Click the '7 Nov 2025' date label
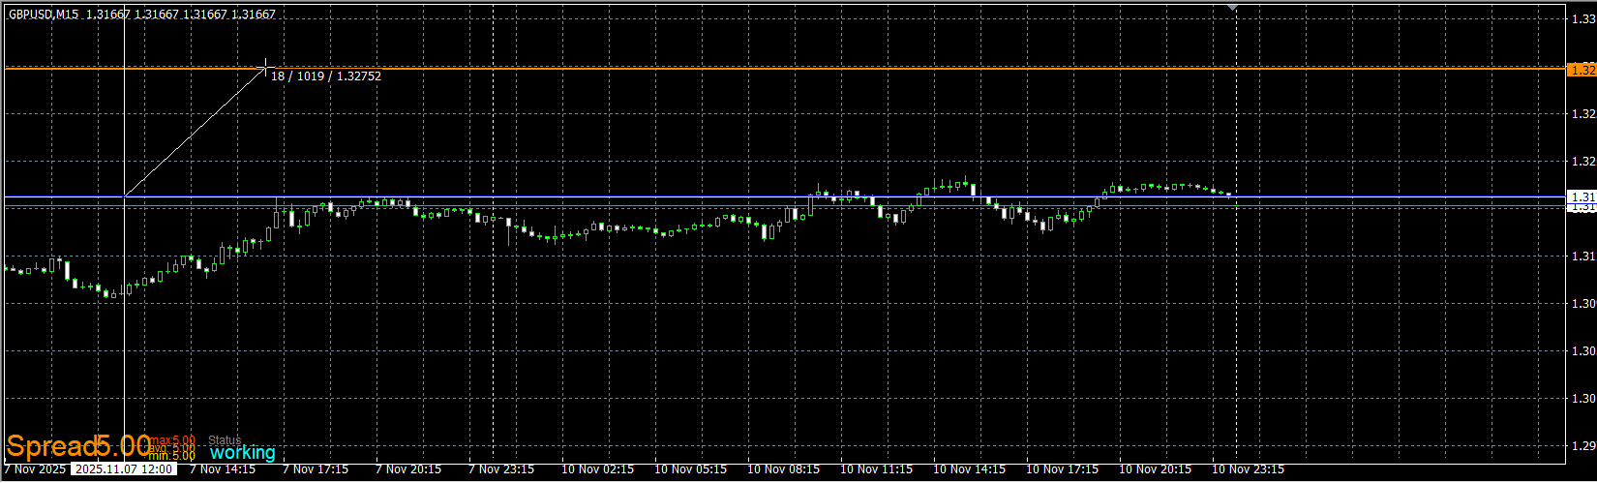The width and height of the screenshot is (1597, 483). tap(36, 469)
